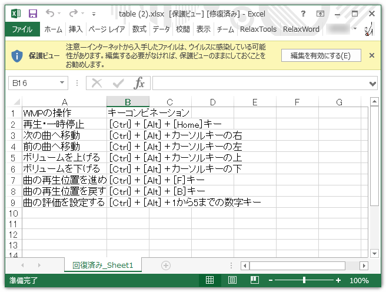Image resolution: width=386 pixels, height=292 pixels.
Task: Switch to the 表示 tab
Action: (204, 29)
